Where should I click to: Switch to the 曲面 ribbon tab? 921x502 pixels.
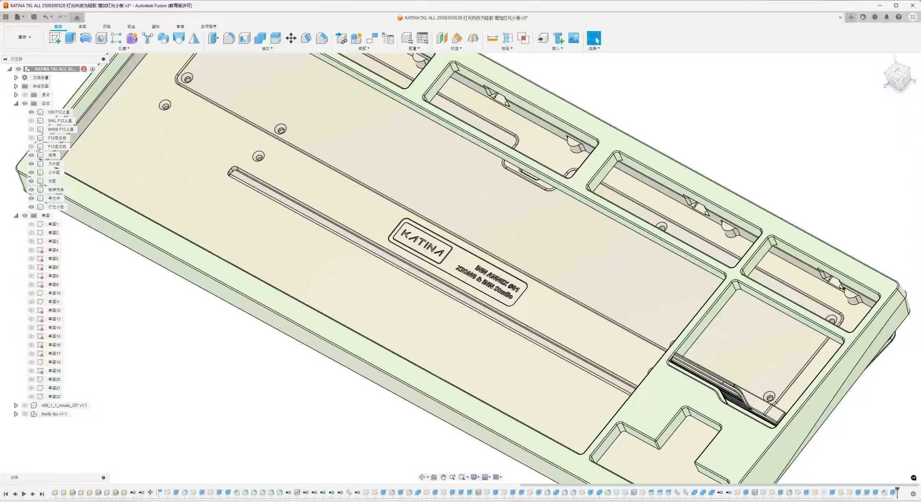pos(82,27)
